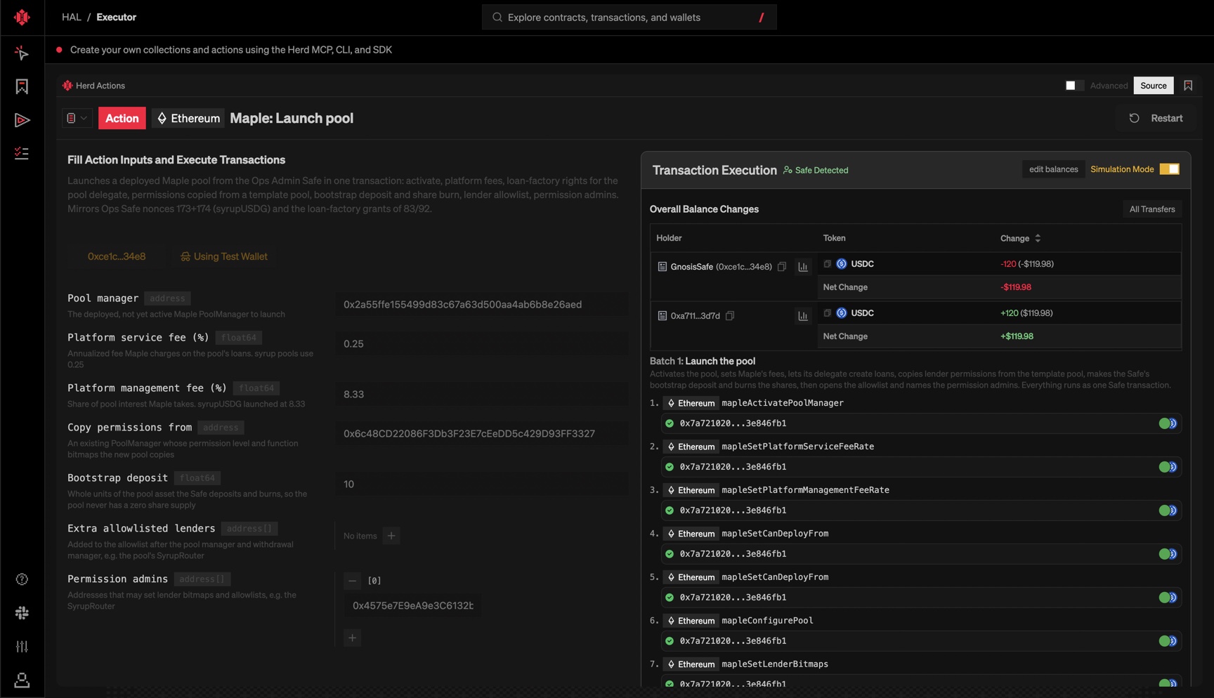Click the green check status on step 3 transaction
The image size is (1214, 698).
pyautogui.click(x=670, y=511)
